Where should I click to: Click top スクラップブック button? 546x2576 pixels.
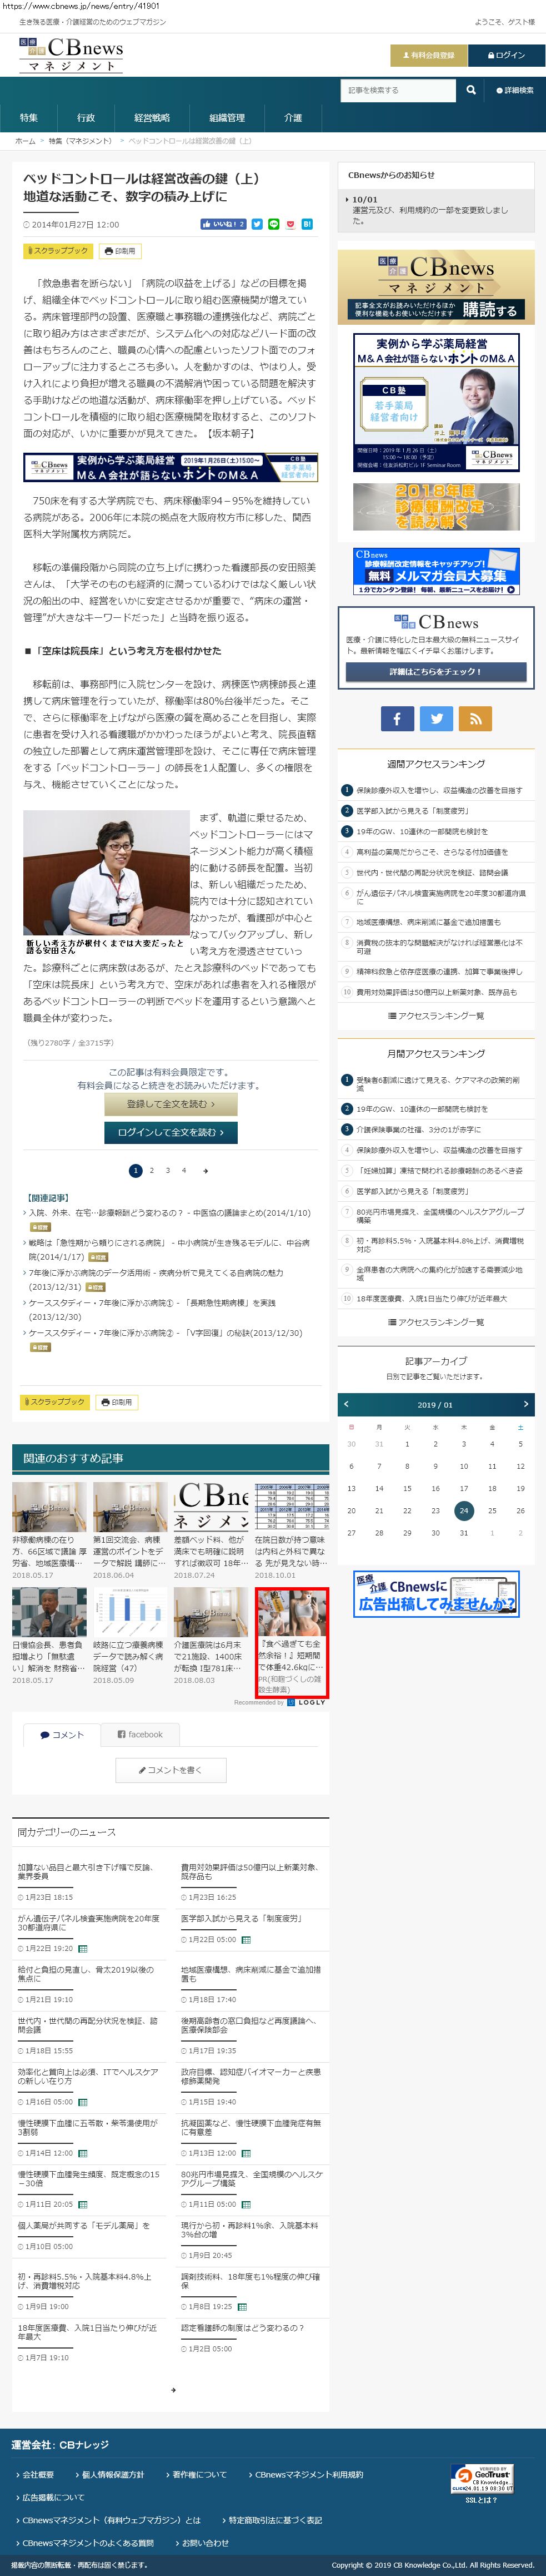pyautogui.click(x=57, y=251)
